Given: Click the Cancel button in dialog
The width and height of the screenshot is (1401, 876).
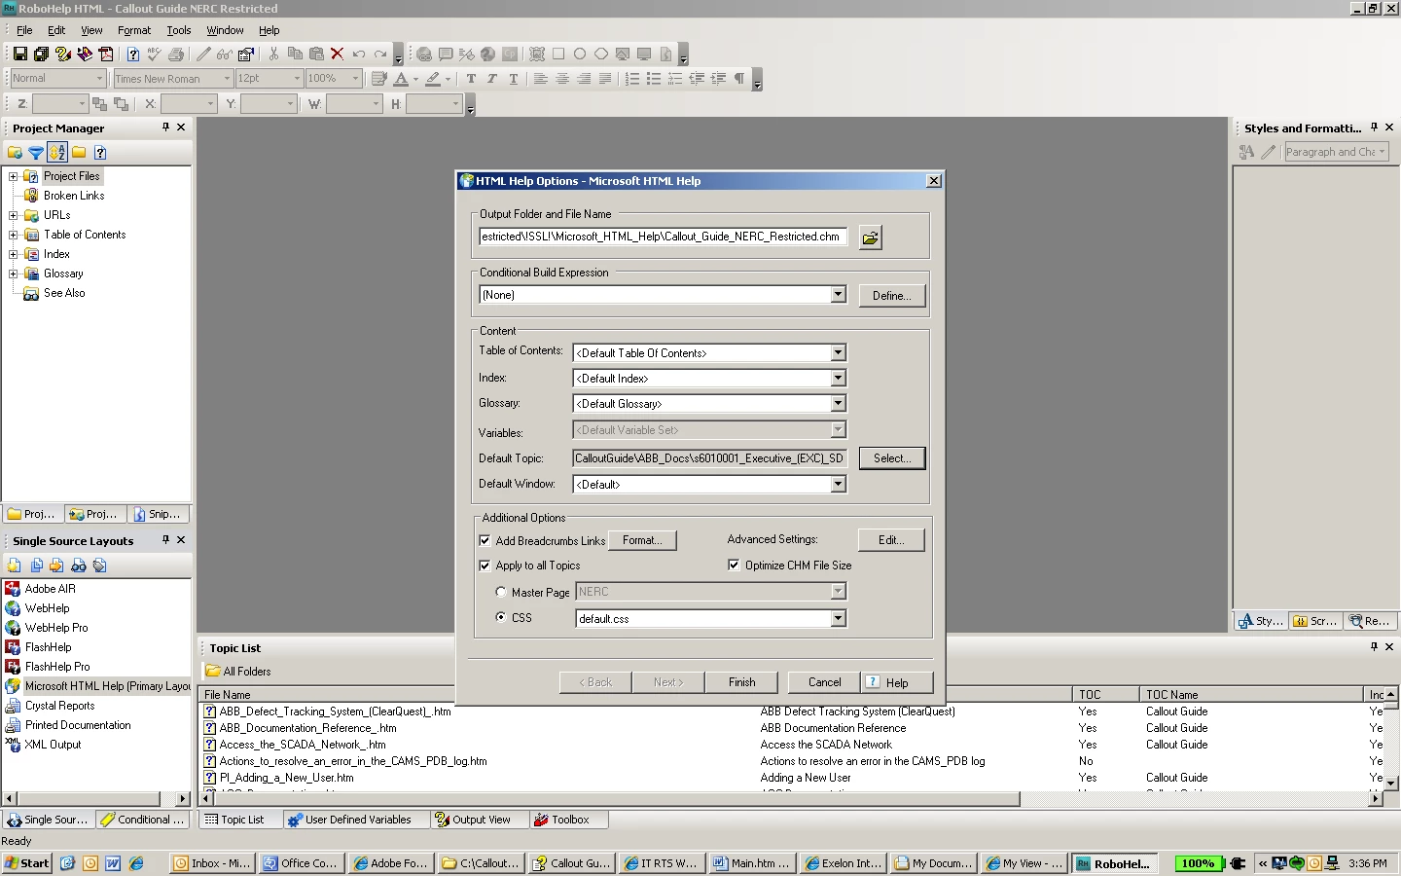Looking at the screenshot, I should 824,682.
